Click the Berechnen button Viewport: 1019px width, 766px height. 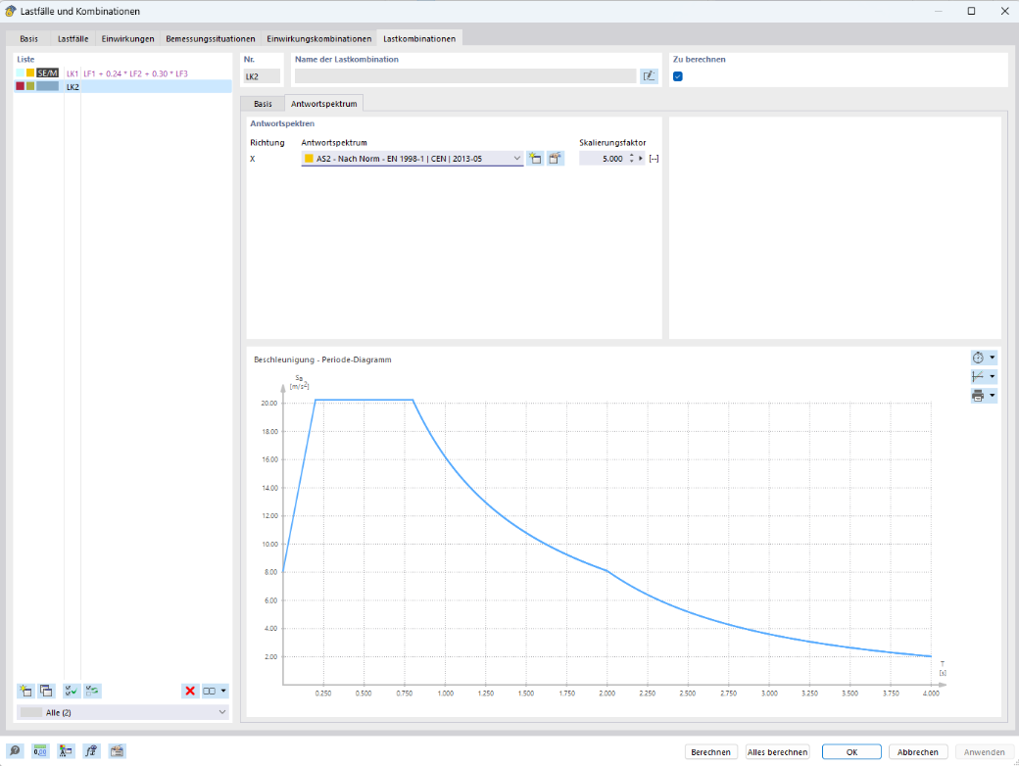pos(710,751)
